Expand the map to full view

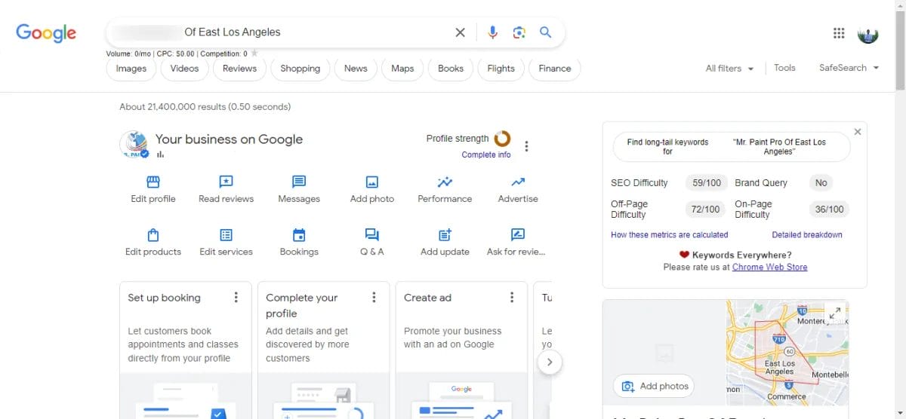(x=834, y=313)
